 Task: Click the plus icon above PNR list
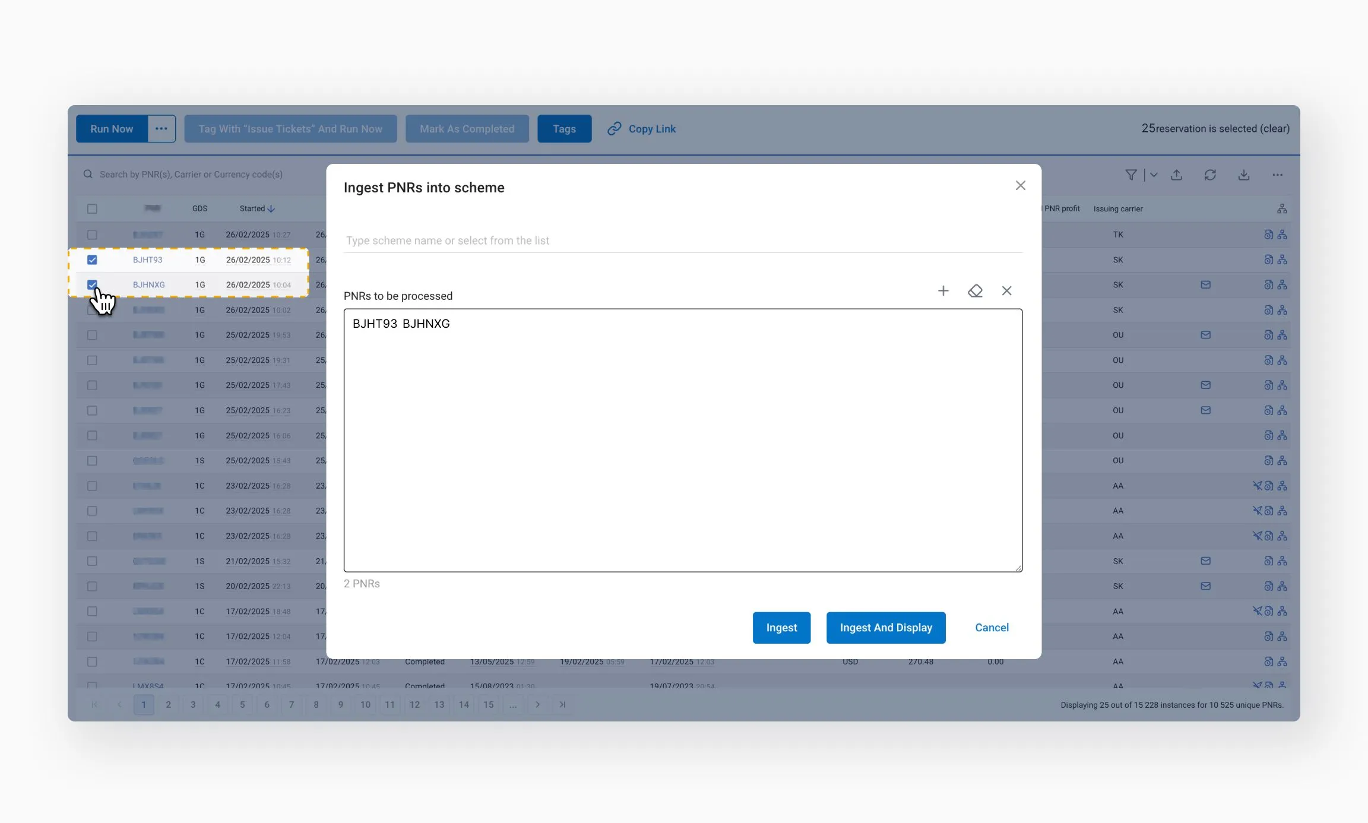(x=943, y=291)
